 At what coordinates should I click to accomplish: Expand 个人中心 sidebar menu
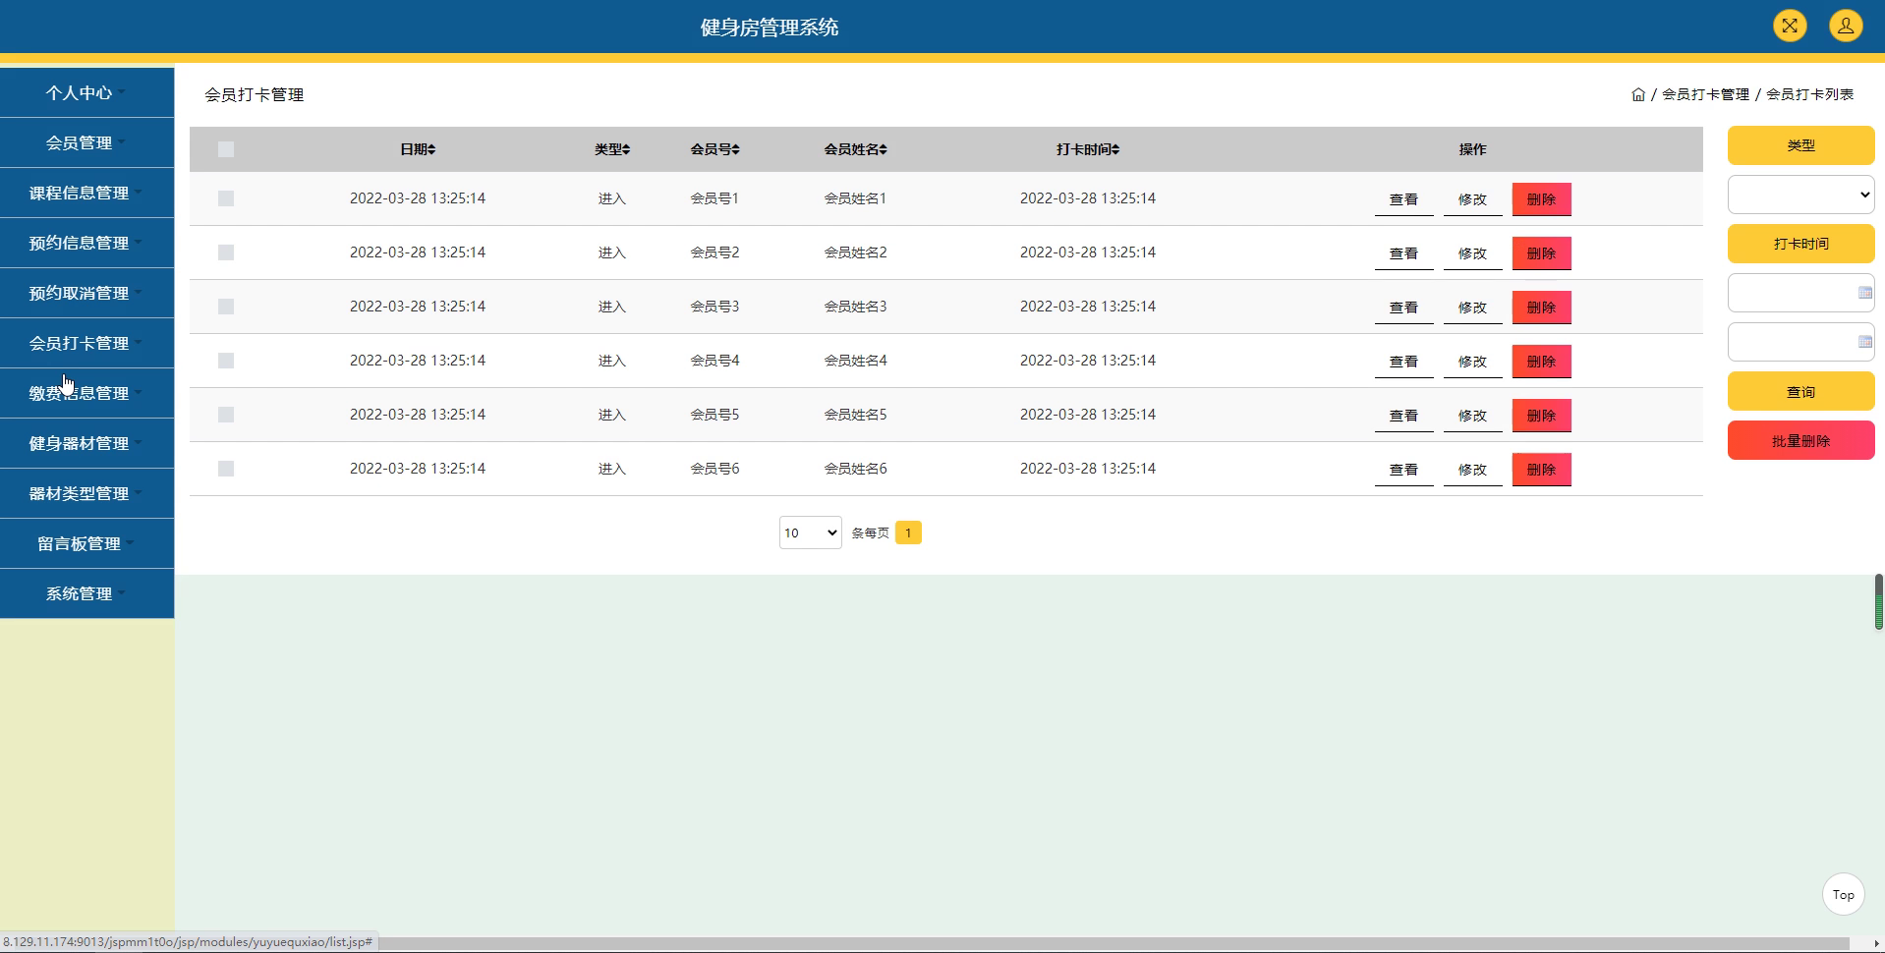86,92
